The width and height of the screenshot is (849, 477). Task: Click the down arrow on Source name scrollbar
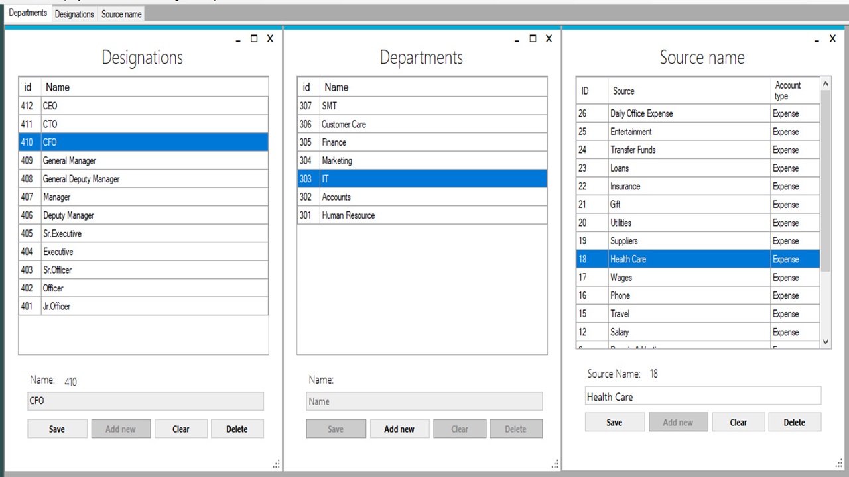point(825,341)
